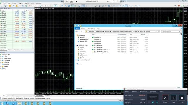The height and width of the screenshot is (105, 188).
Task: Expand the Индикаторы node in Navigator
Action: (x=1, y=58)
